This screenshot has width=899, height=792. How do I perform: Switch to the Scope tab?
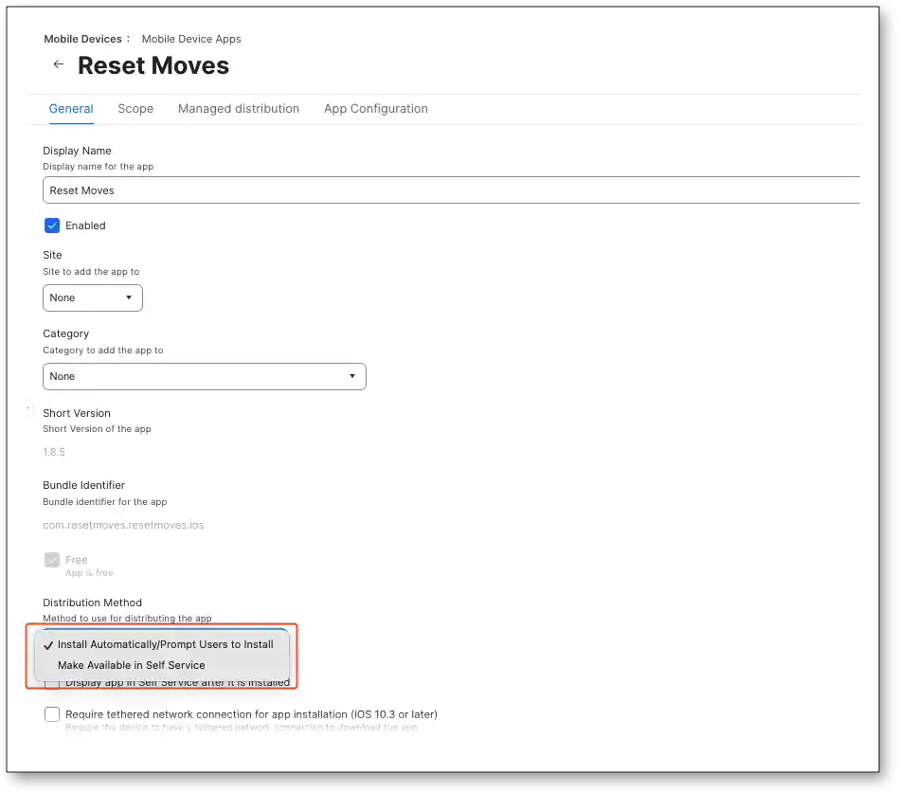pyautogui.click(x=135, y=109)
